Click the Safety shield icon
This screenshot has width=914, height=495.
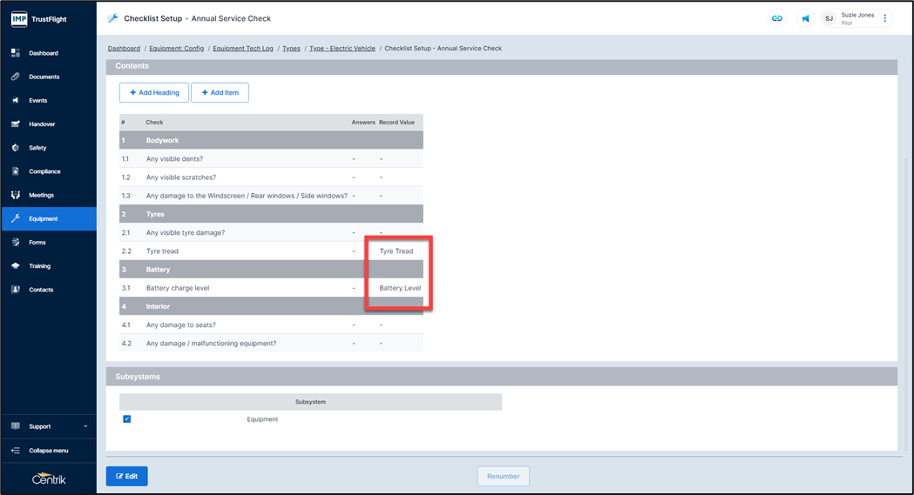coord(16,148)
